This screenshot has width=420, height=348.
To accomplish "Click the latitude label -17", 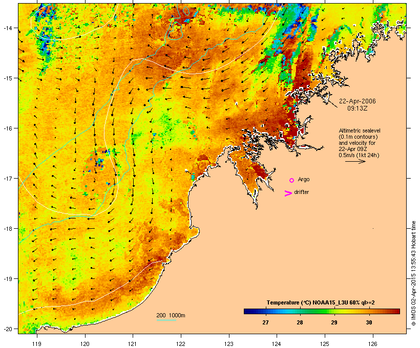I will click(7, 178).
